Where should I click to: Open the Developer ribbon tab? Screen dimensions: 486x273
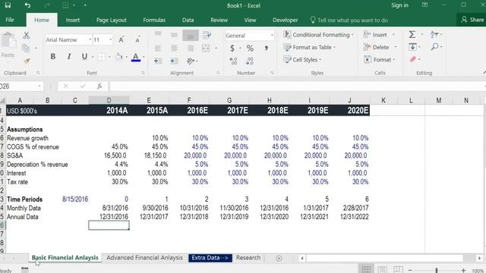286,20
